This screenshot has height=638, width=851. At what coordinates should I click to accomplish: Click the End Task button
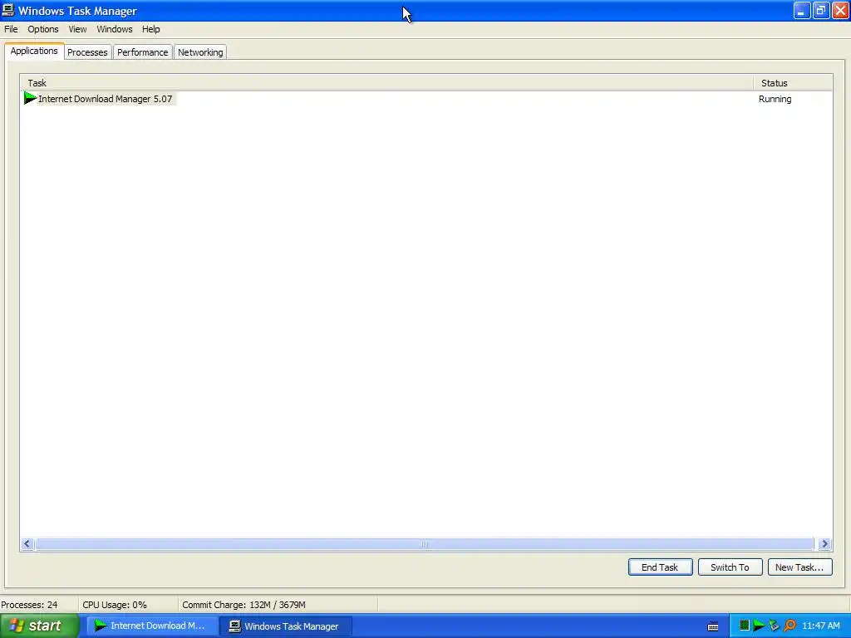(660, 567)
